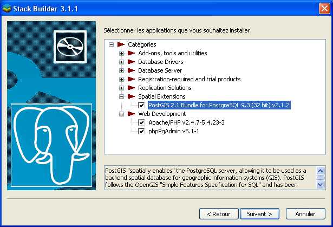Select the Database Drivers row
Image resolution: width=333 pixels, height=227 pixels.
[x=161, y=62]
